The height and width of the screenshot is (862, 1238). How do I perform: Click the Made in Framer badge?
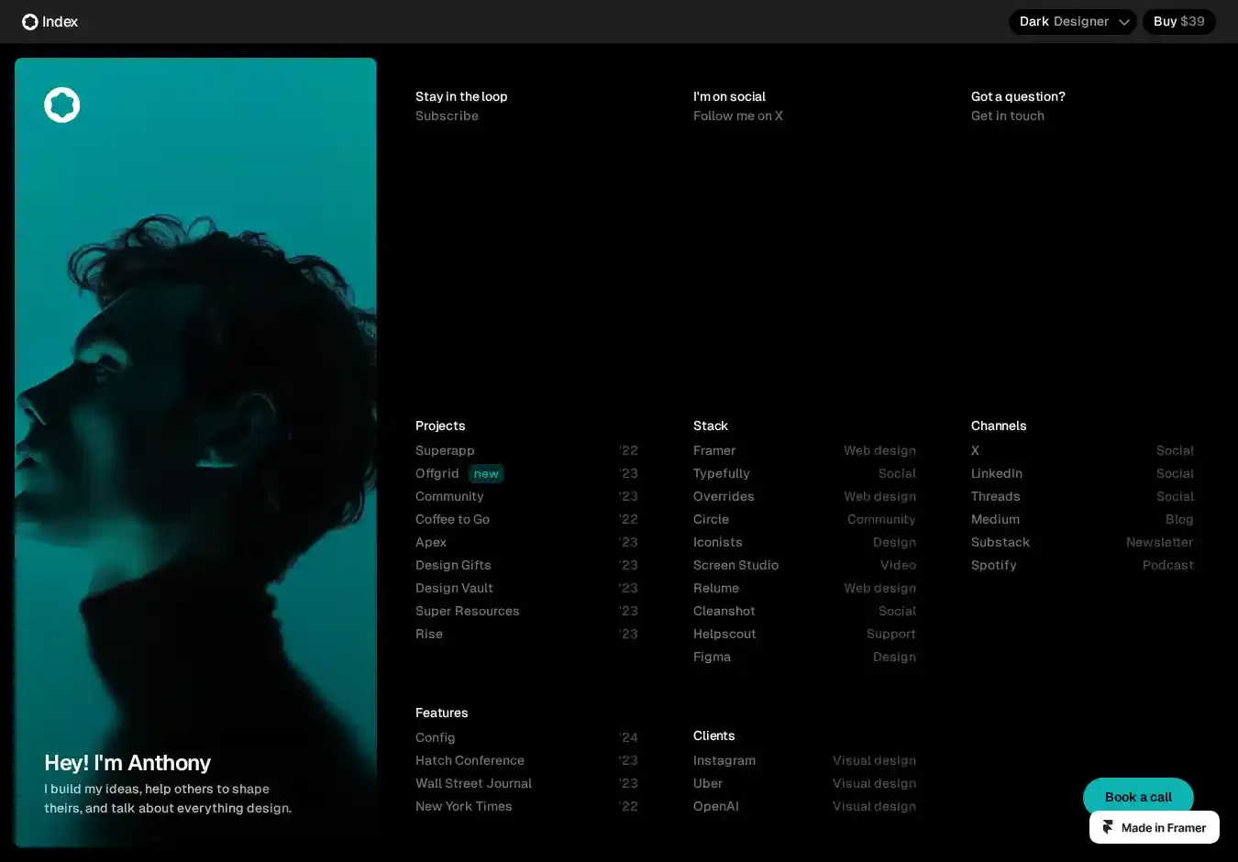point(1155,827)
